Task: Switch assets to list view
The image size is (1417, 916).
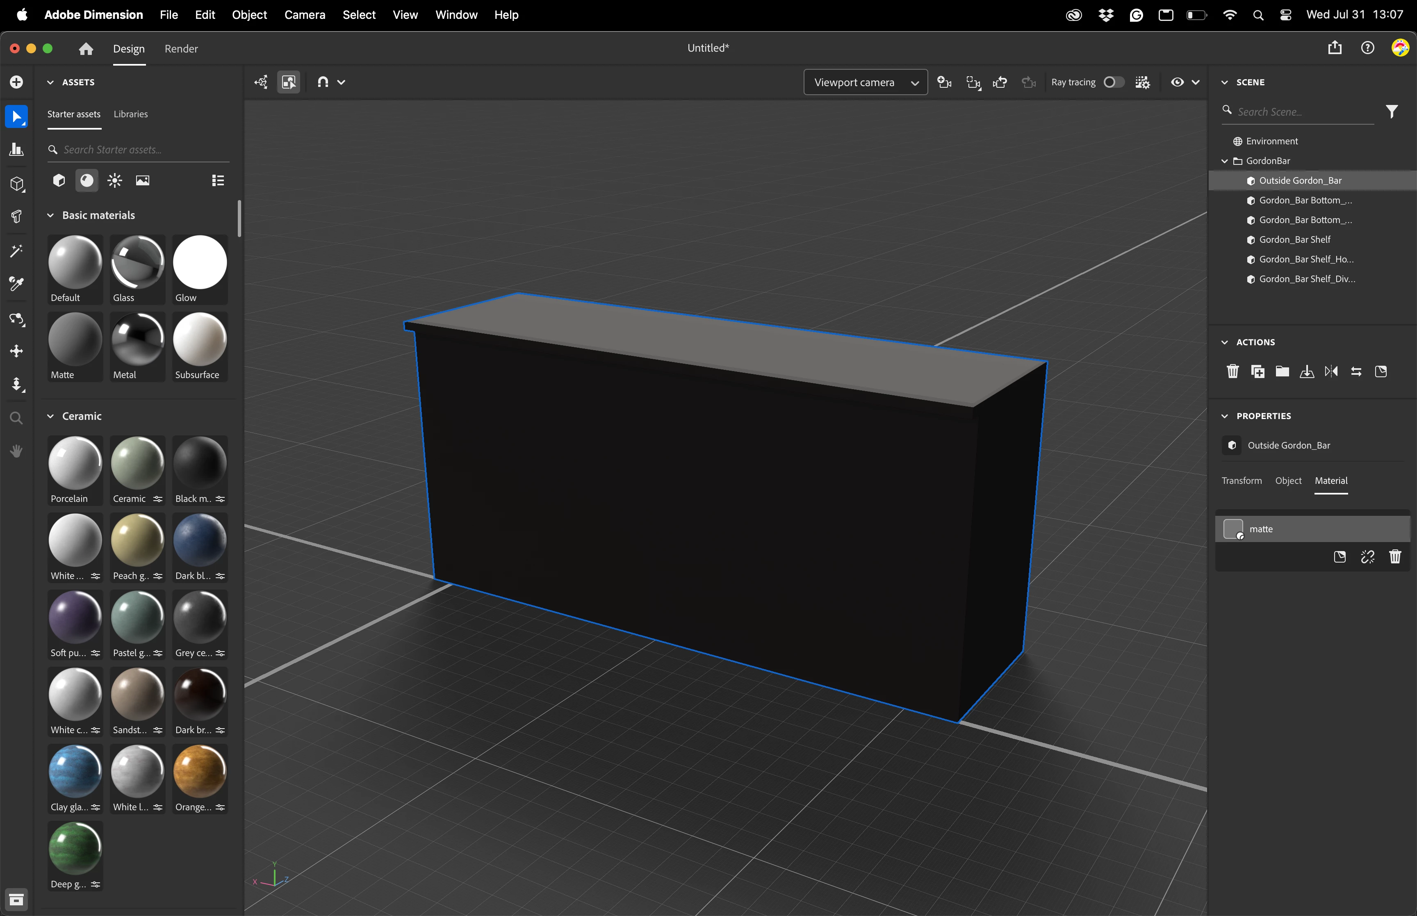Action: click(x=218, y=180)
